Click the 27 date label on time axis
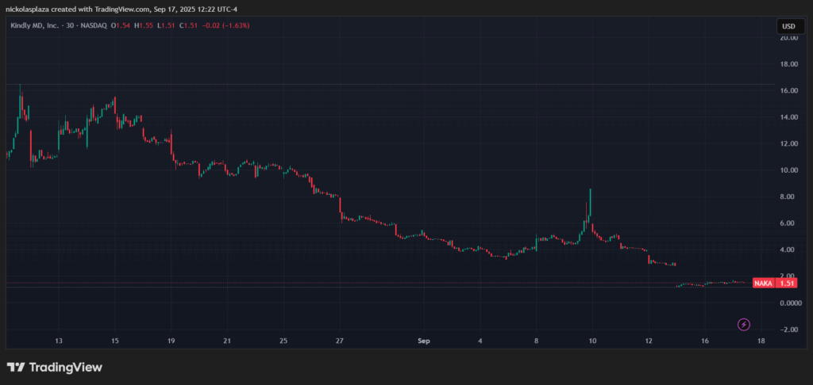 [339, 341]
